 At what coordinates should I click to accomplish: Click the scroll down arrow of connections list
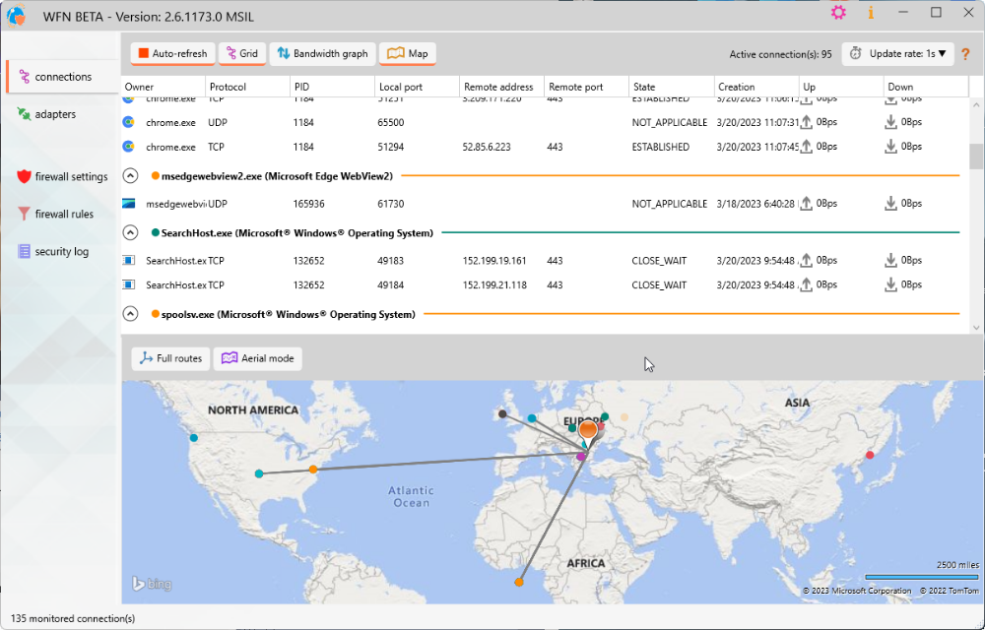point(975,327)
